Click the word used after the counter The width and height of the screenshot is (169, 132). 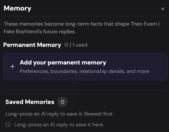pyautogui.click(x=81, y=45)
